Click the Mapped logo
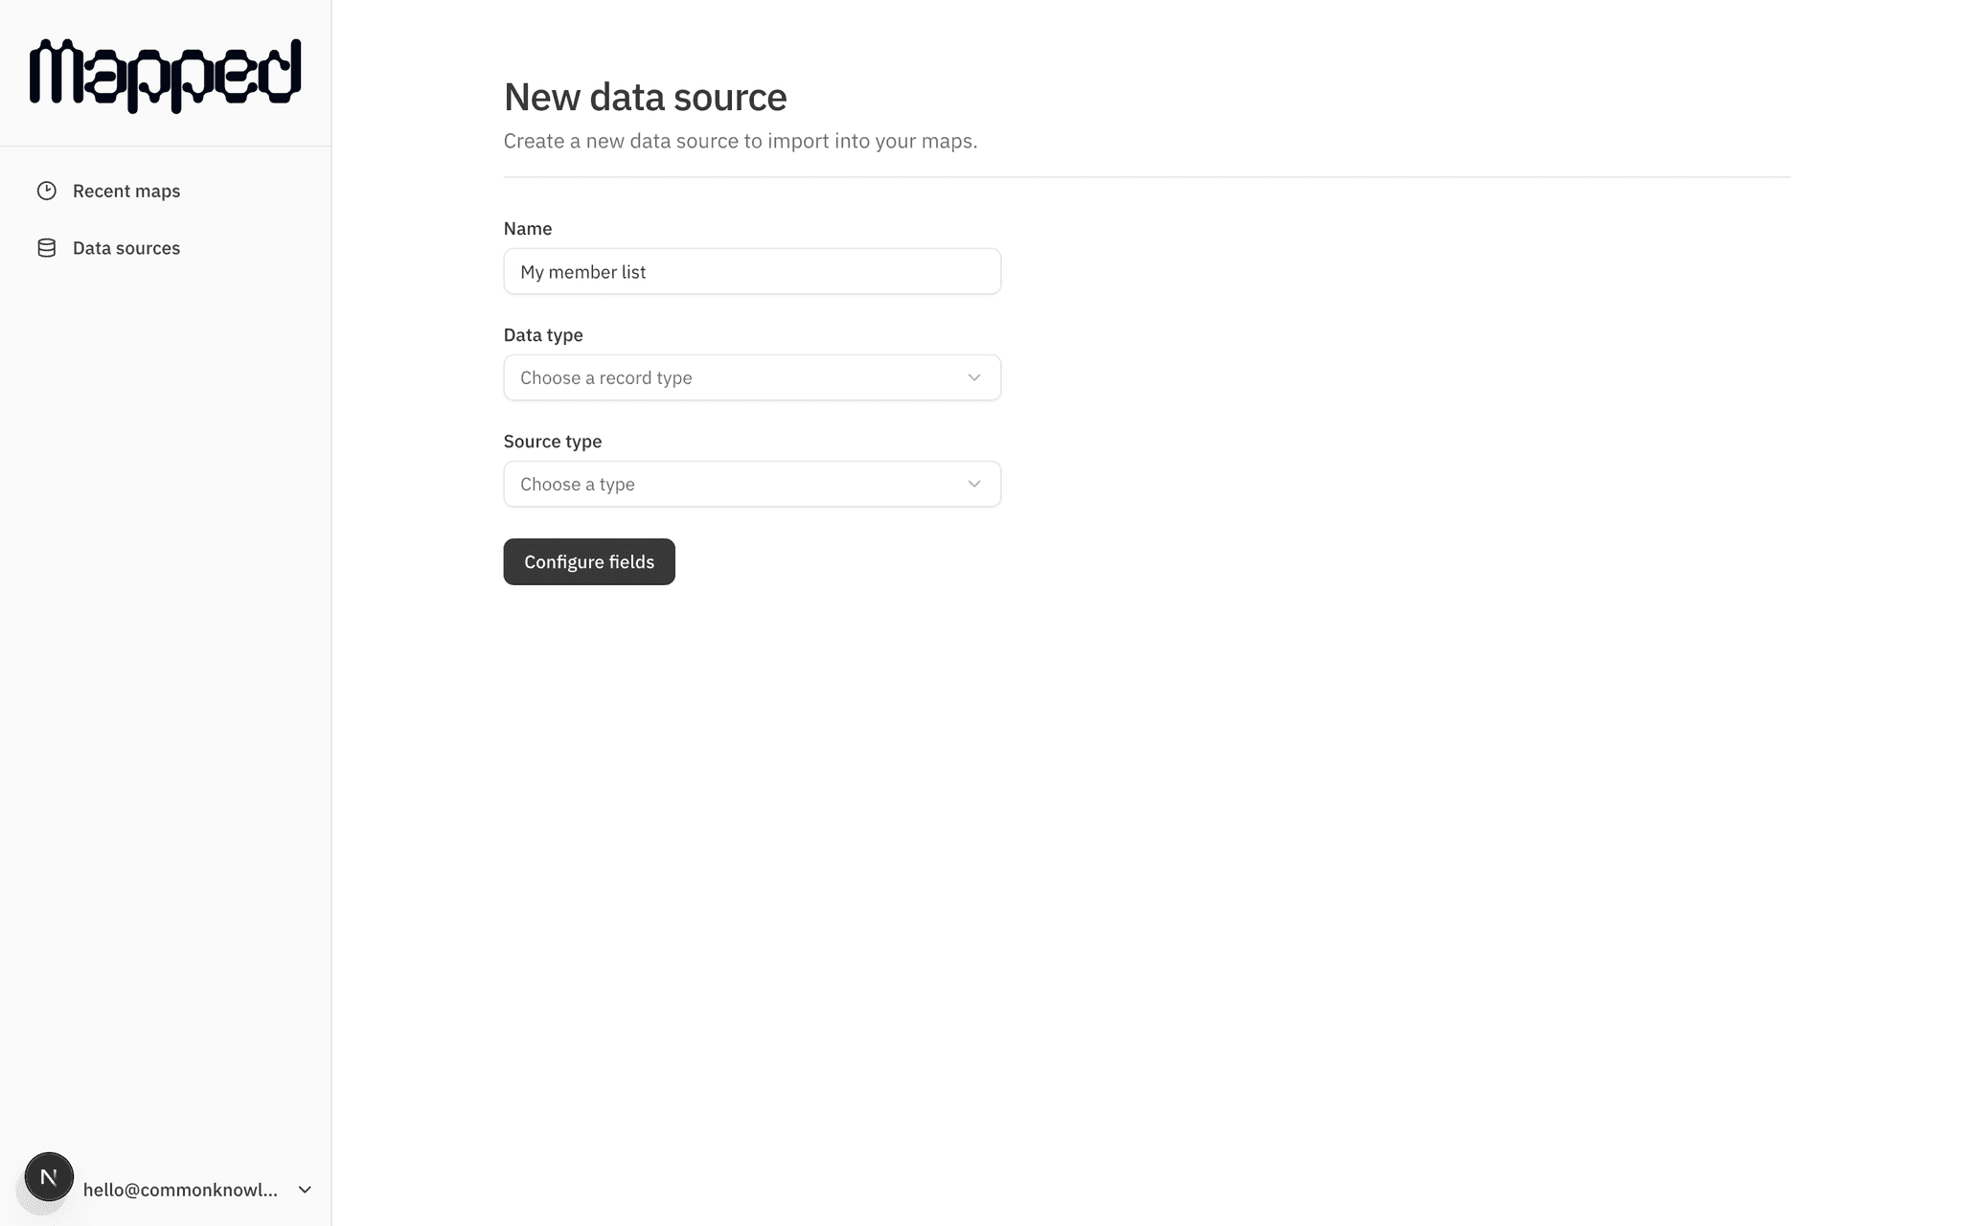This screenshot has height=1226, width=1962. click(x=165, y=75)
